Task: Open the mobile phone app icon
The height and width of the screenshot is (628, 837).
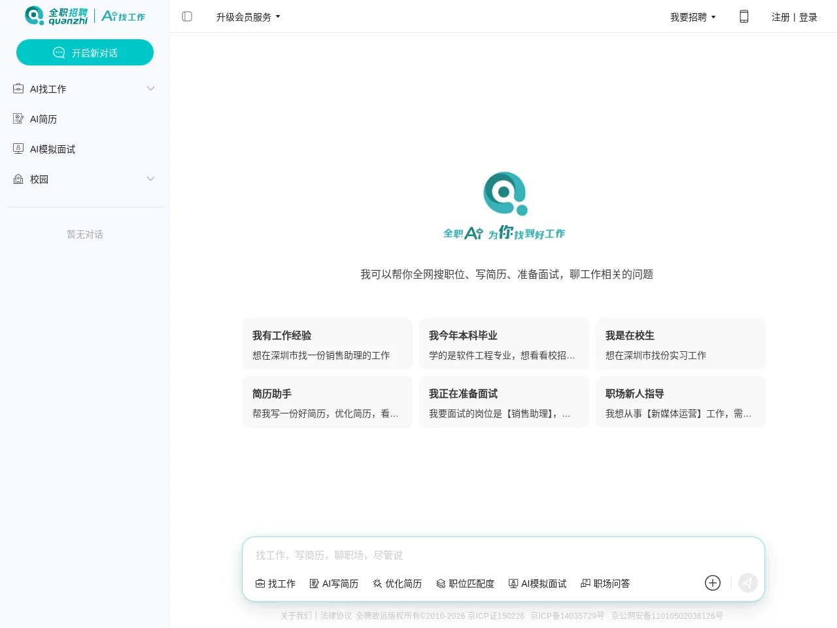Action: (744, 16)
